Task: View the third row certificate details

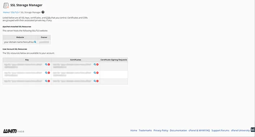Action: (x=95, y=81)
